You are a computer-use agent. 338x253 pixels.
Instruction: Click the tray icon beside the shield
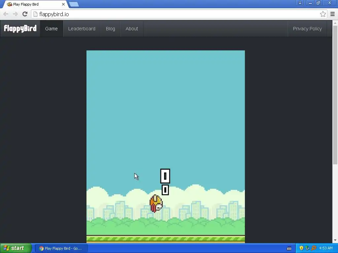point(307,248)
